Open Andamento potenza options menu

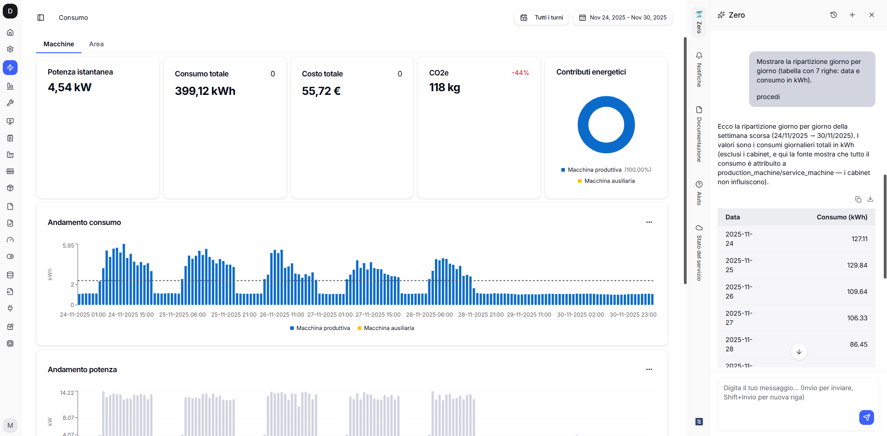point(649,369)
